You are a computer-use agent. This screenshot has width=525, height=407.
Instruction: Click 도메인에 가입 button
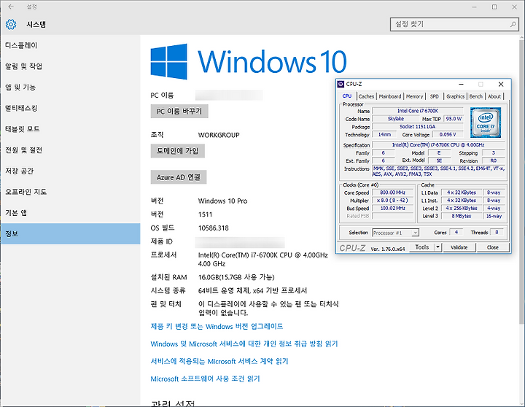pyautogui.click(x=177, y=151)
